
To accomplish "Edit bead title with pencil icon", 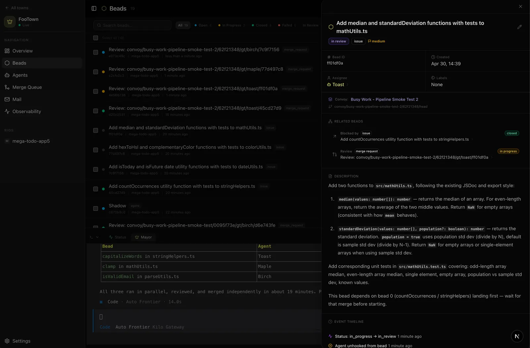I will [519, 27].
